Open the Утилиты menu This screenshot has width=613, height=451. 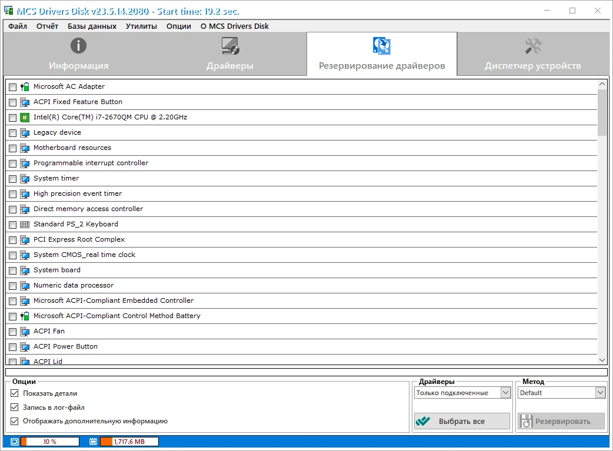point(141,26)
